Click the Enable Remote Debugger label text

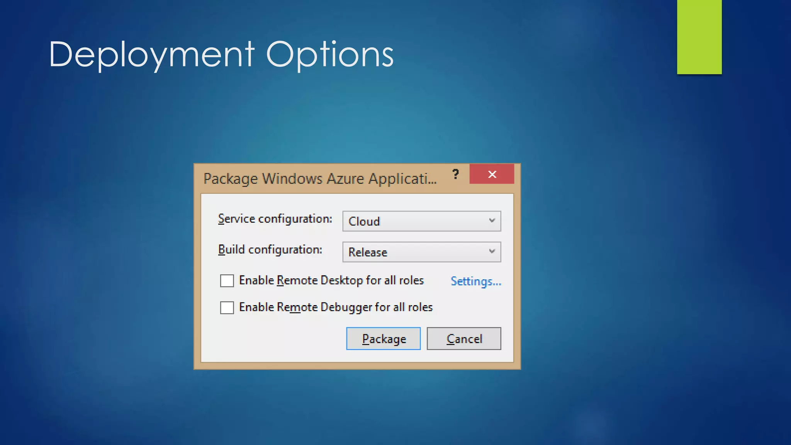pos(336,307)
